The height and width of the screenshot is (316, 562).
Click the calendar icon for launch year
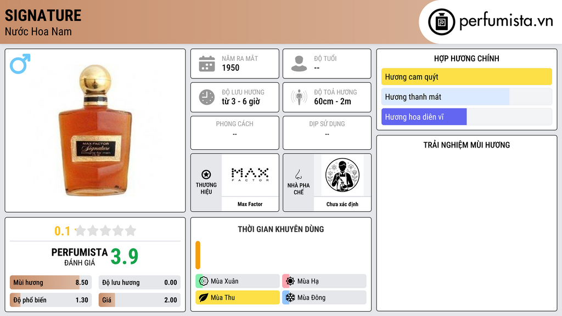[x=207, y=64]
